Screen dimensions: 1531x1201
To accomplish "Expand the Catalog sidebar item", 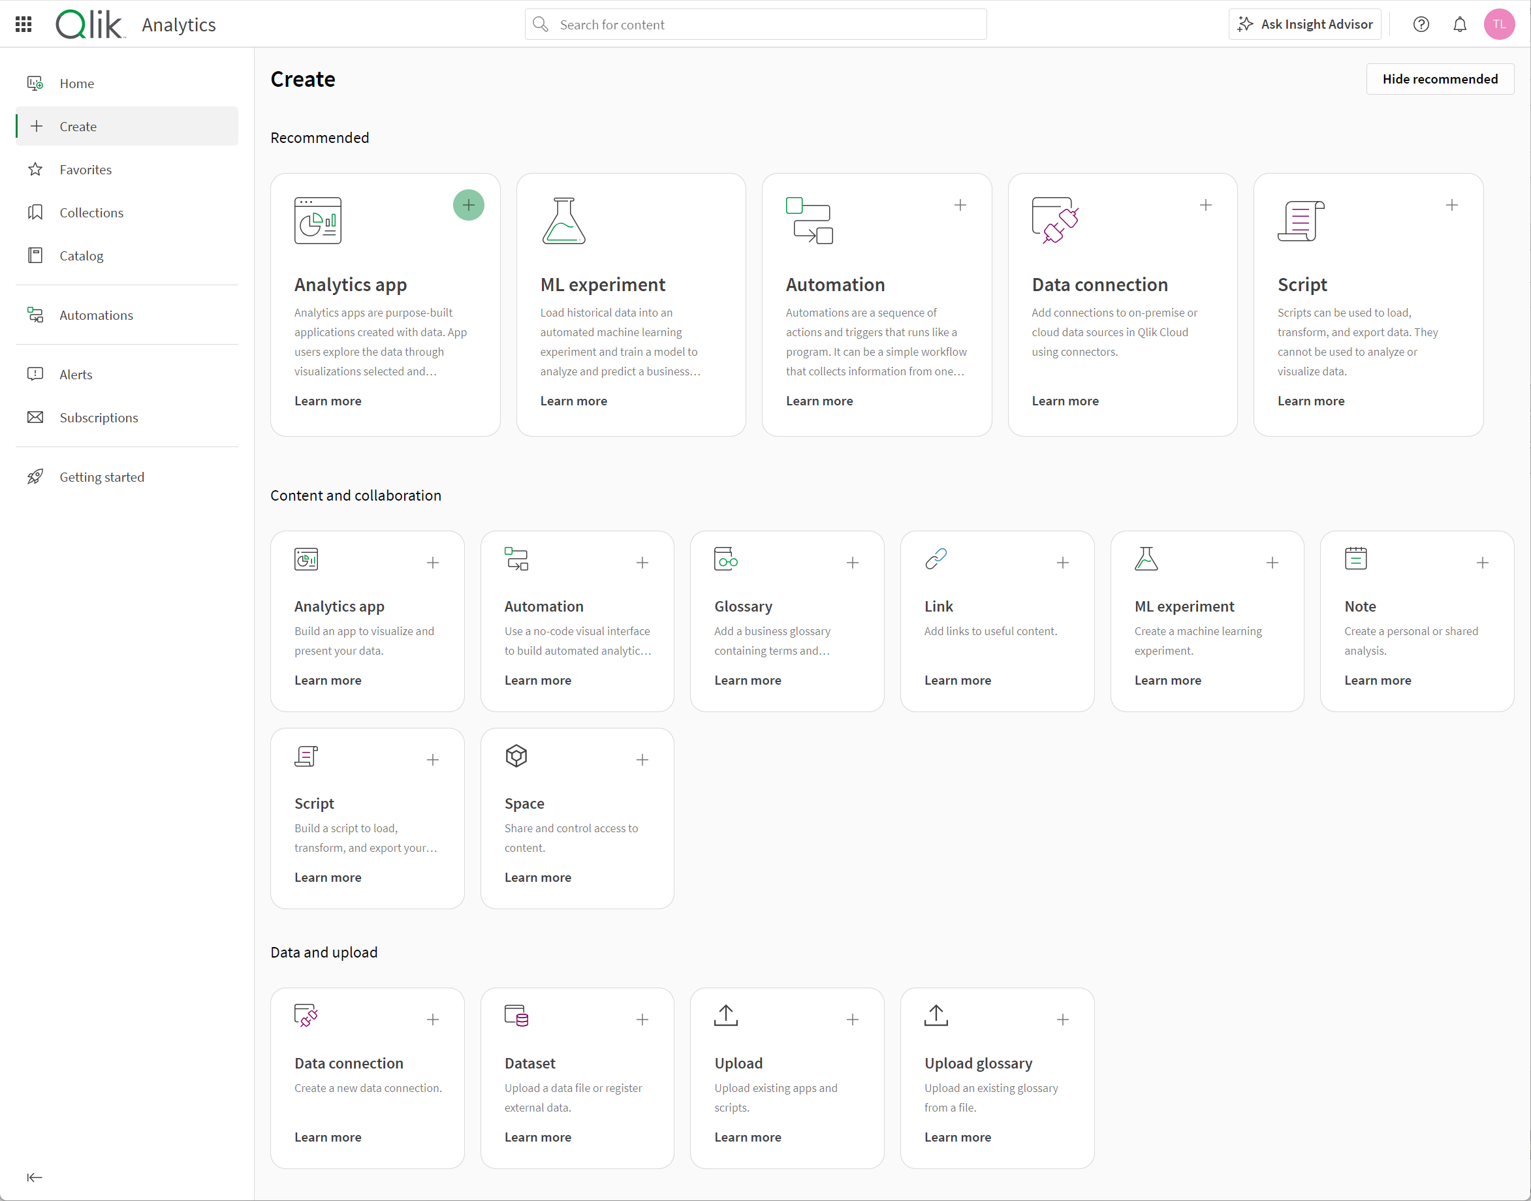I will point(81,256).
